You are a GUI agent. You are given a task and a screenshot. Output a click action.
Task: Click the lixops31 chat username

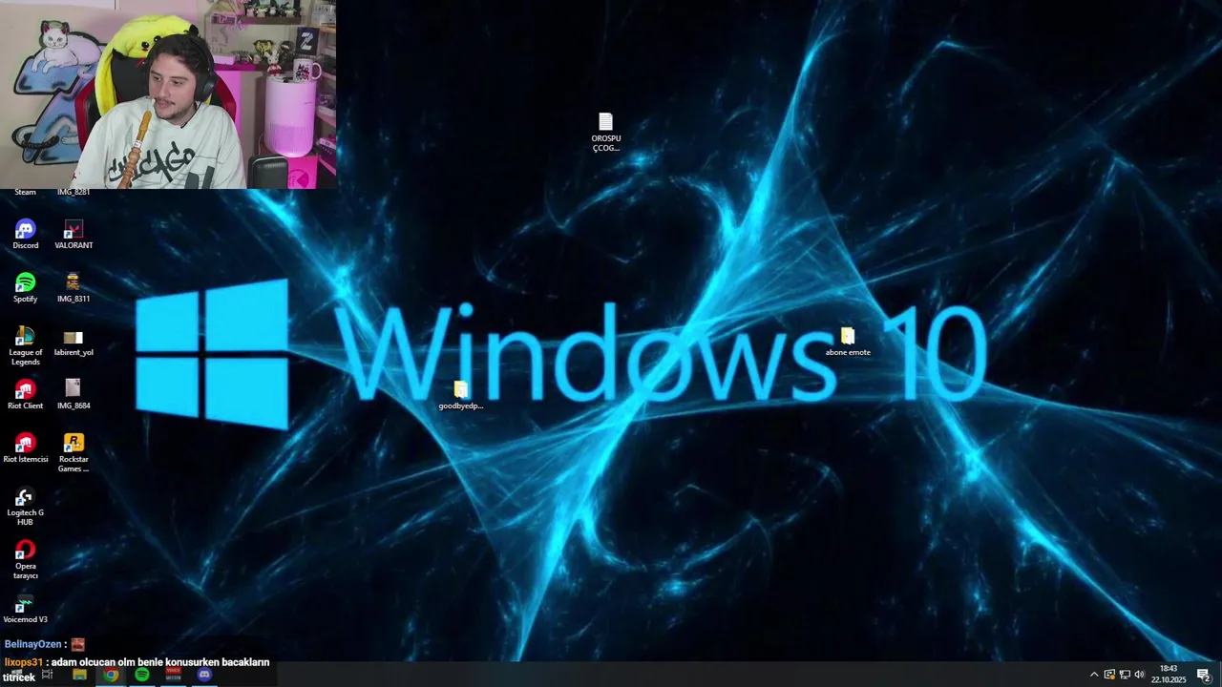pyautogui.click(x=24, y=662)
